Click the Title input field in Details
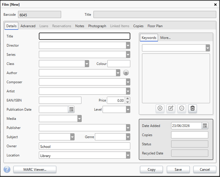Screen dimensions: 220x177 84,36
